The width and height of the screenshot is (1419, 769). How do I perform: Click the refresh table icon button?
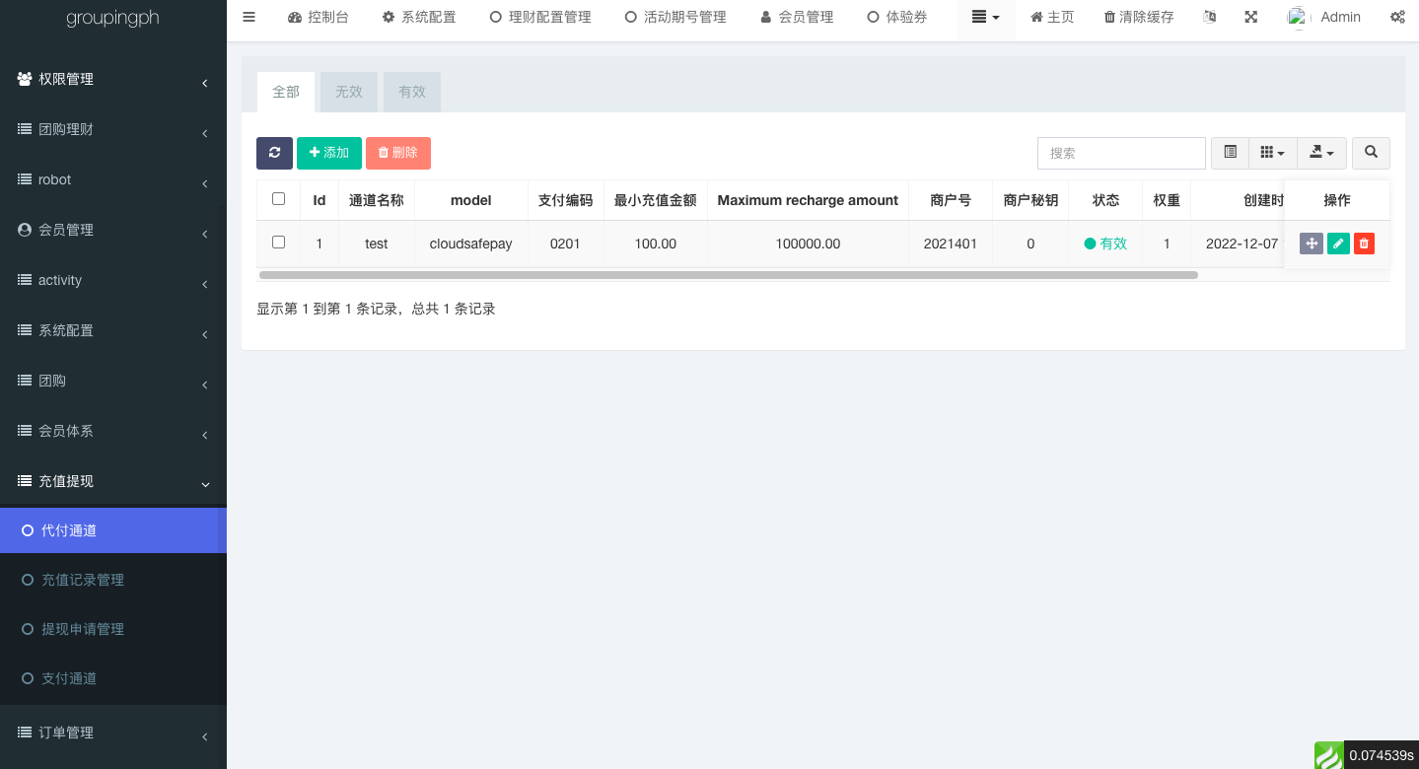pyautogui.click(x=274, y=153)
